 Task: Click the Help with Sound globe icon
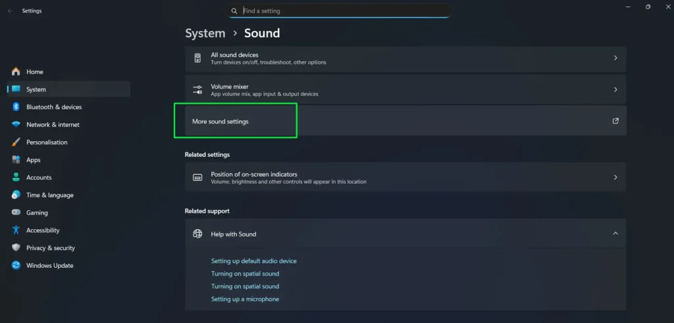pyautogui.click(x=197, y=234)
